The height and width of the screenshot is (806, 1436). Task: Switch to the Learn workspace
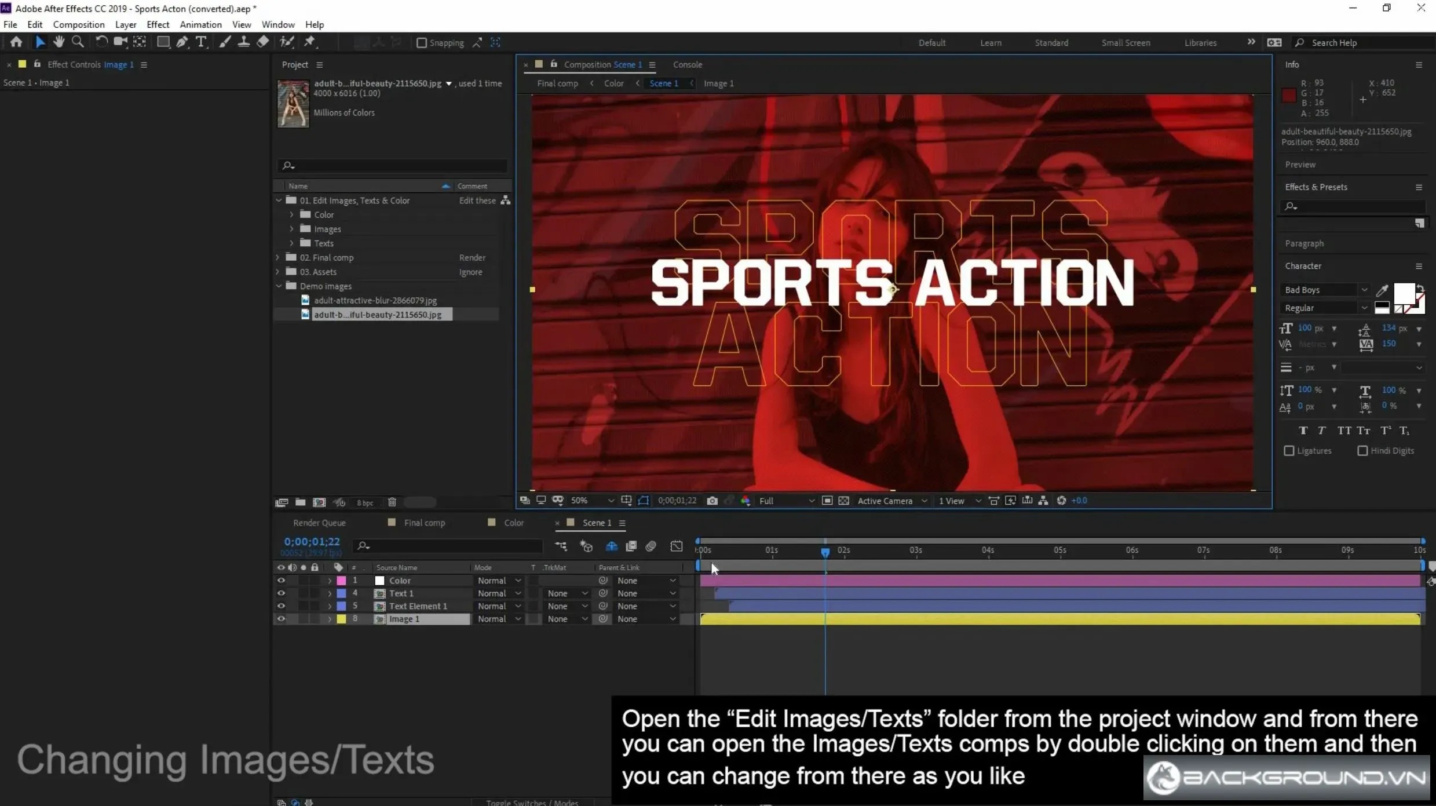pos(991,43)
